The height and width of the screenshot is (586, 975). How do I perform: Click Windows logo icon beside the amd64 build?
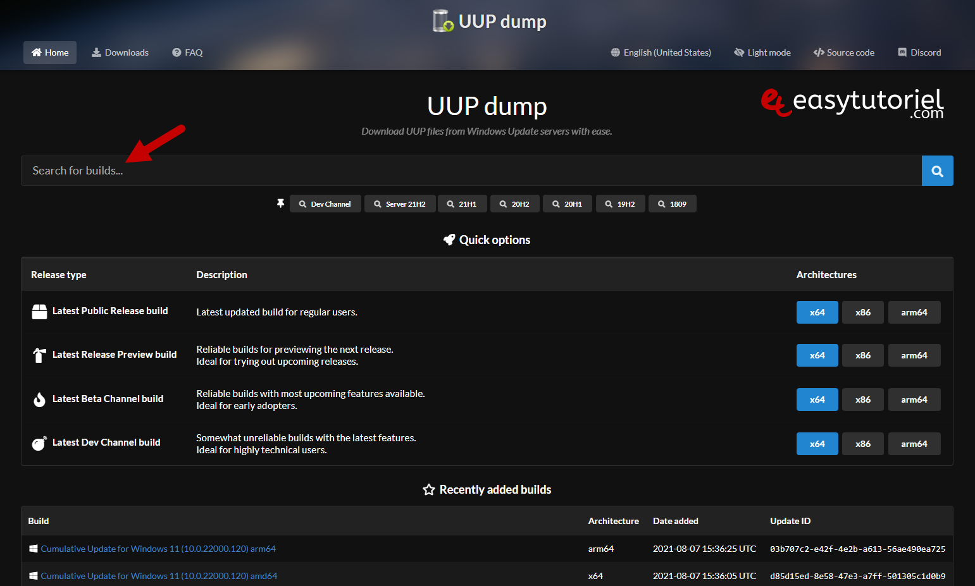point(33,576)
